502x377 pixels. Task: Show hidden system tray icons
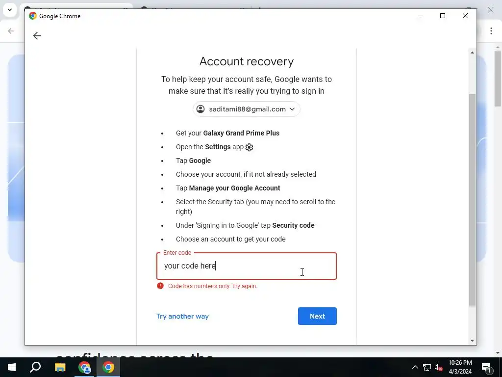tap(415, 367)
